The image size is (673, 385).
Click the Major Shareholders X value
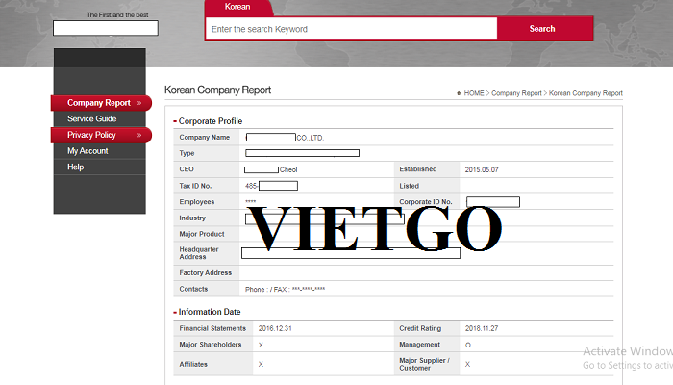point(261,345)
